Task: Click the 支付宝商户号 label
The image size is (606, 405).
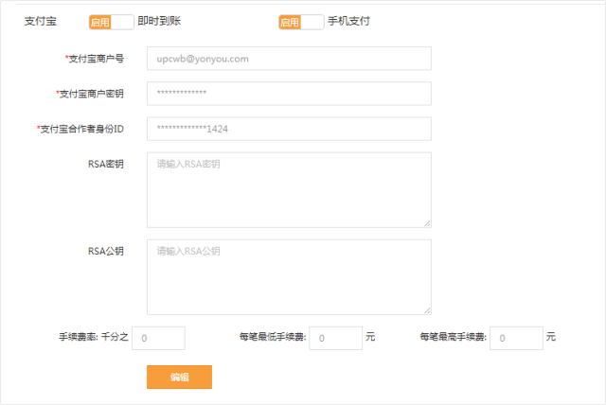Action: tap(95, 59)
